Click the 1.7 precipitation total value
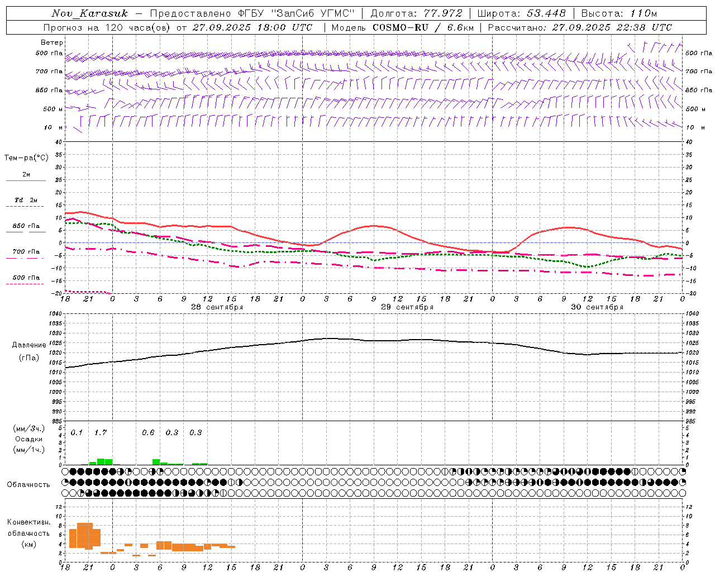This screenshot has width=715, height=572. pyautogui.click(x=101, y=432)
